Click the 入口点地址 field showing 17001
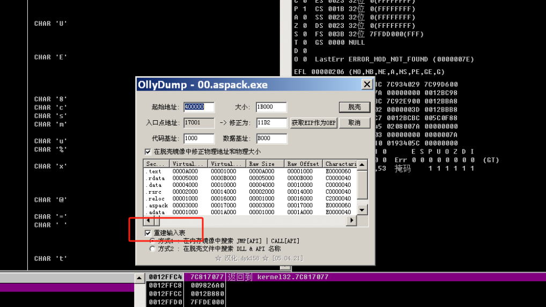This screenshot has height=307, width=546. click(199, 123)
